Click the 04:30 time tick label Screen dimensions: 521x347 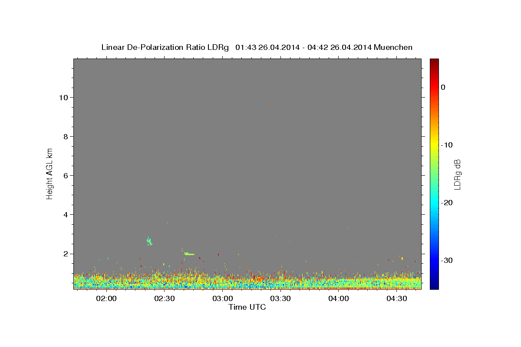pyautogui.click(x=397, y=298)
